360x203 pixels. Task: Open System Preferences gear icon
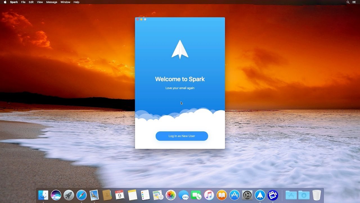247,195
